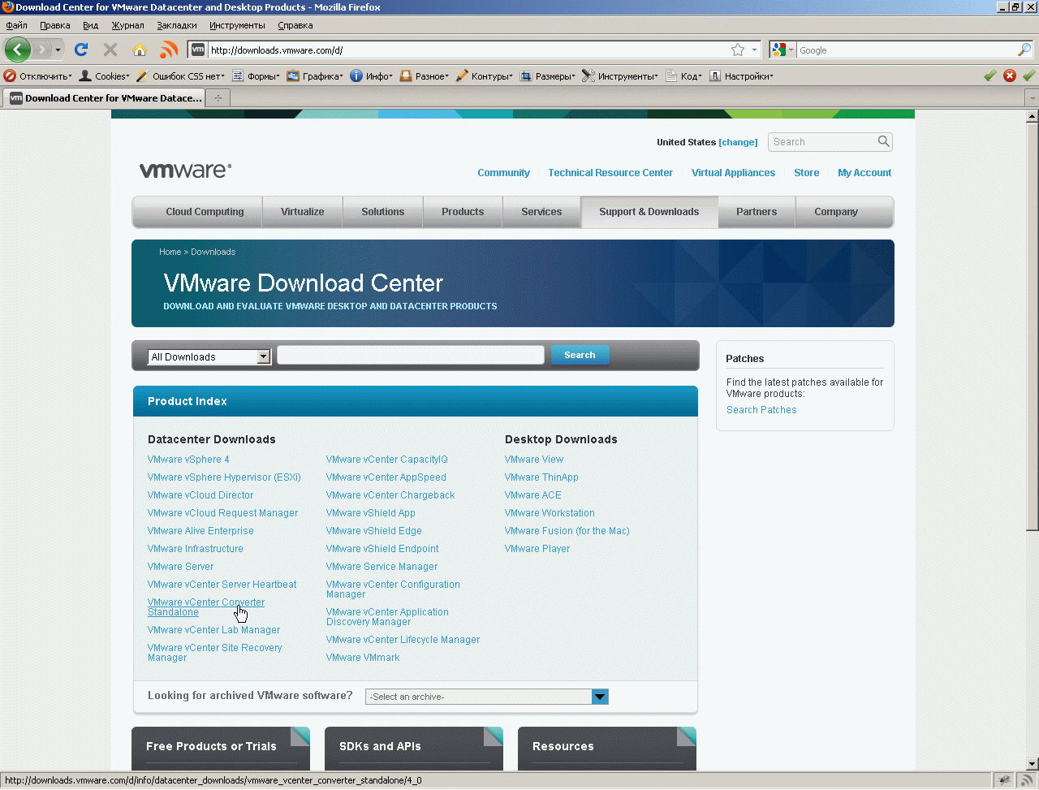Open the Support & Downloads navigation tab
1039x790 pixels.
click(x=649, y=212)
